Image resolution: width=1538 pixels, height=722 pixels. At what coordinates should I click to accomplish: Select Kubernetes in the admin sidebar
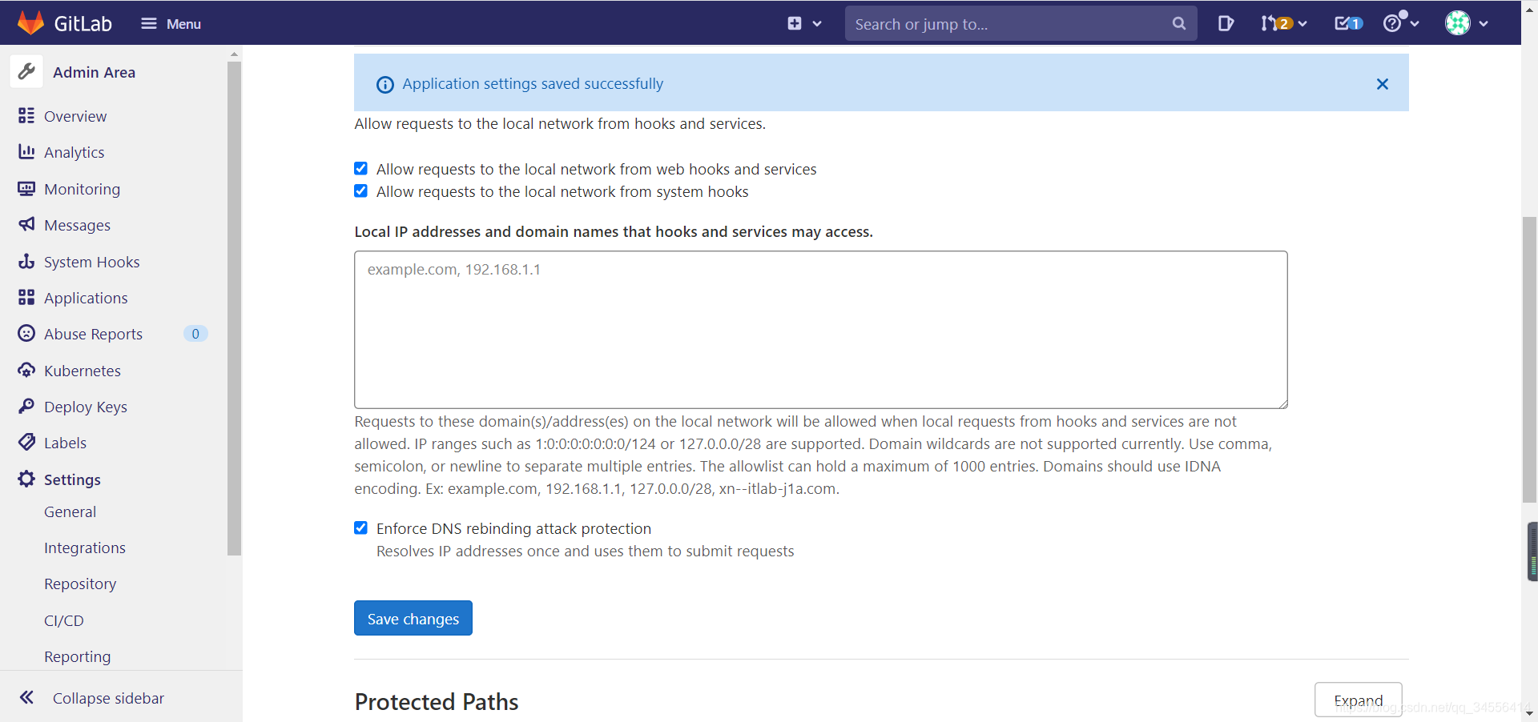tap(83, 371)
